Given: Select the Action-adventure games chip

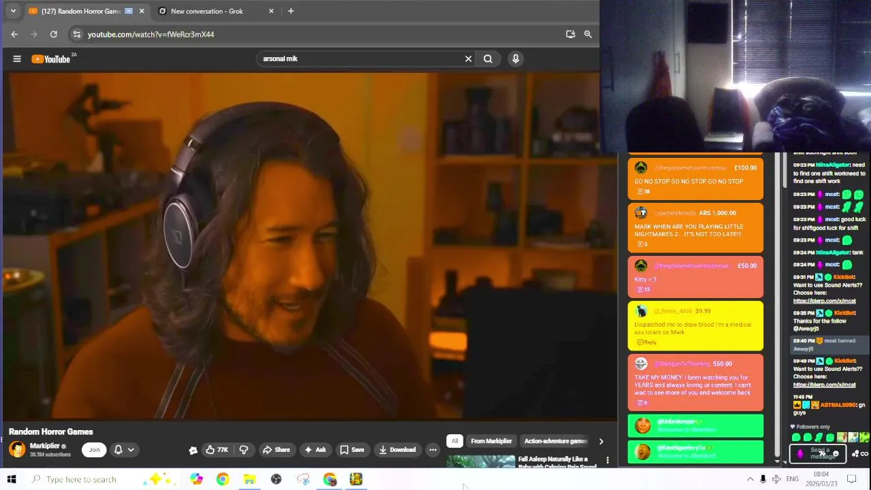Looking at the screenshot, I should (555, 441).
